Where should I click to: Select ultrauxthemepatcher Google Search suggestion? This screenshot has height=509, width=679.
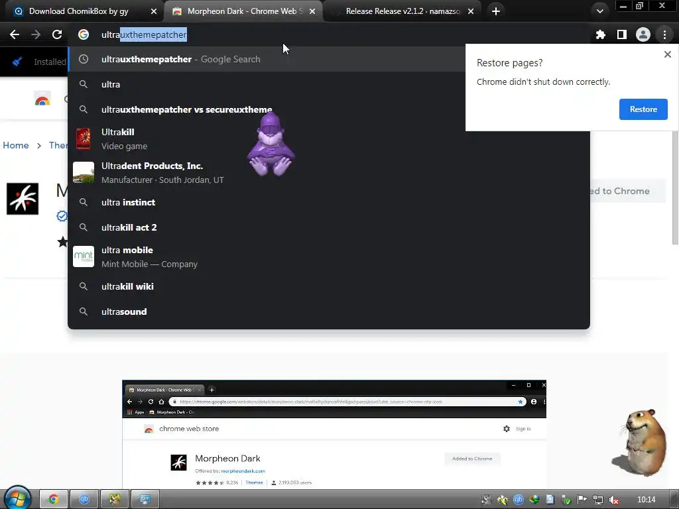point(267,59)
